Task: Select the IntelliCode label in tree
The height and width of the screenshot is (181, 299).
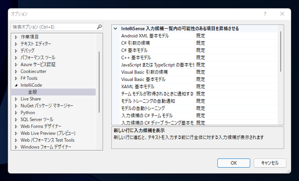Action: click(31, 85)
